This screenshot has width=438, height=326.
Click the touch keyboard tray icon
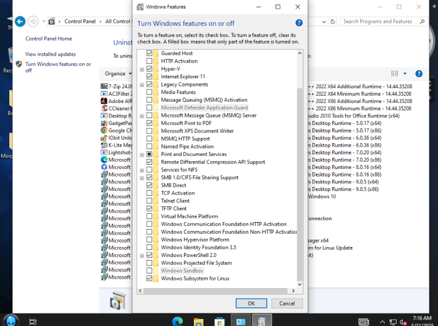pos(363,322)
